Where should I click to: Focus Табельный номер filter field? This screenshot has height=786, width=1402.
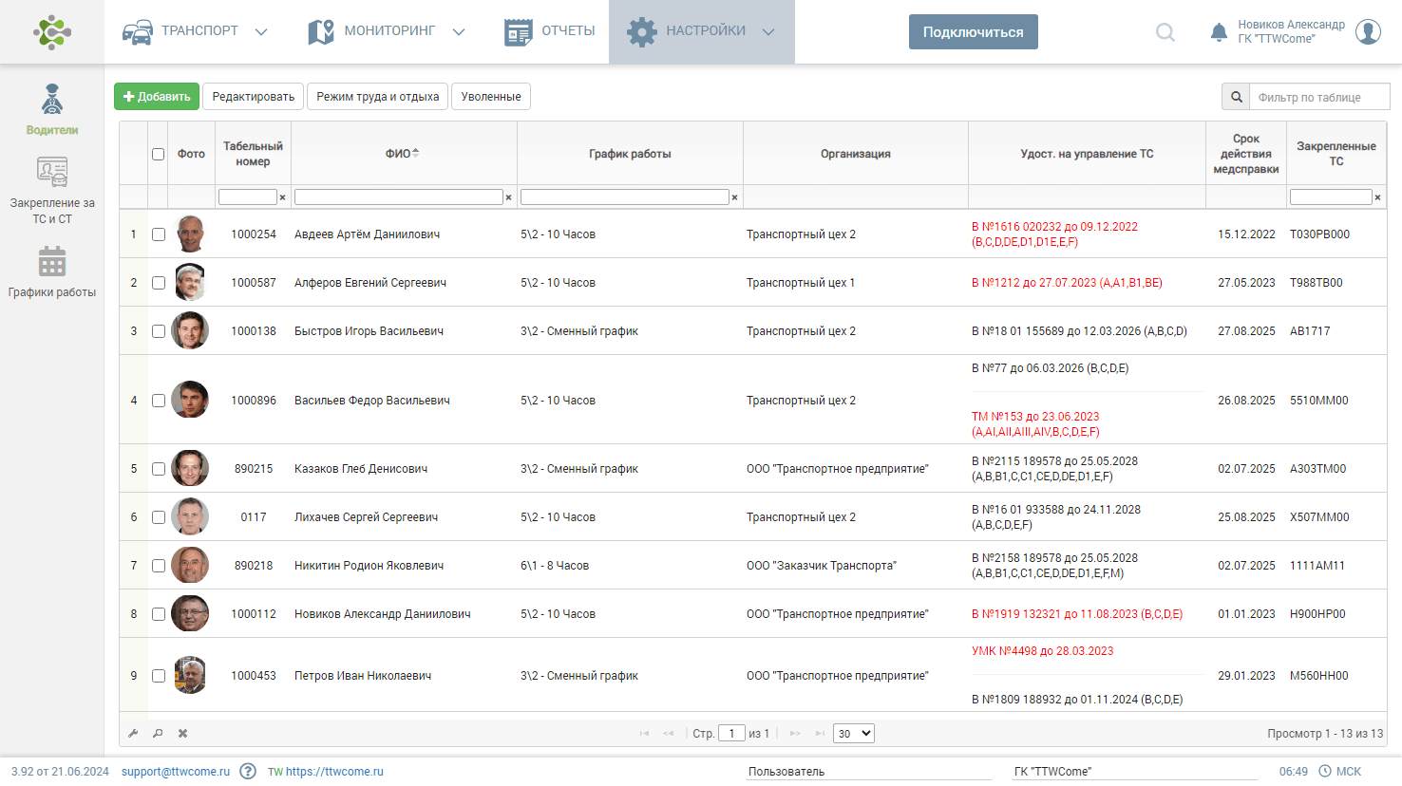248,196
